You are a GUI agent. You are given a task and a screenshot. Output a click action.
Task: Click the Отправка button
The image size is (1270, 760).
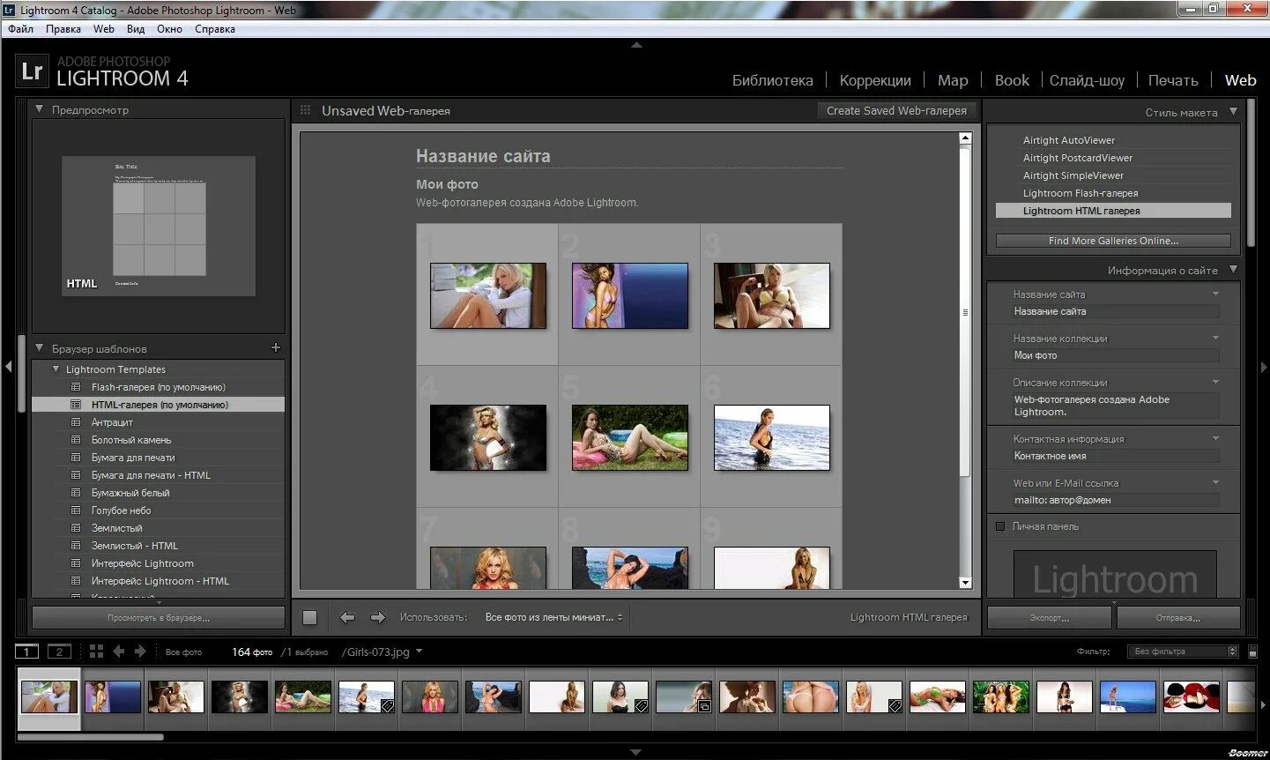tap(1178, 618)
